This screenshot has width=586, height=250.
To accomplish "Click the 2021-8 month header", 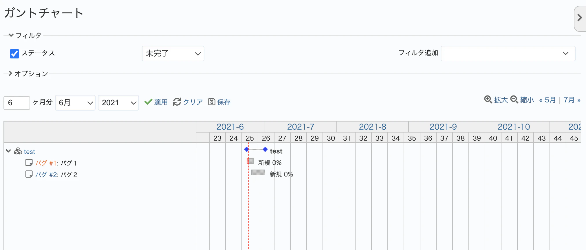I will coord(373,127).
